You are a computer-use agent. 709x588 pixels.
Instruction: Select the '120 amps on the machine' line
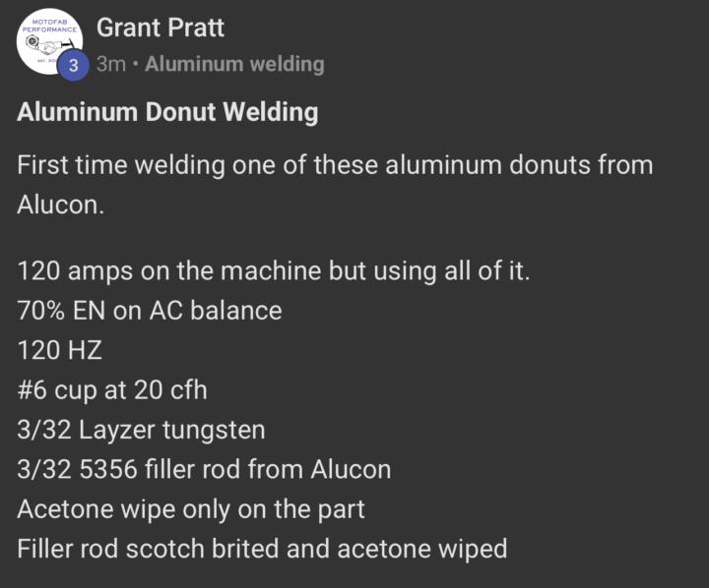[x=274, y=271]
